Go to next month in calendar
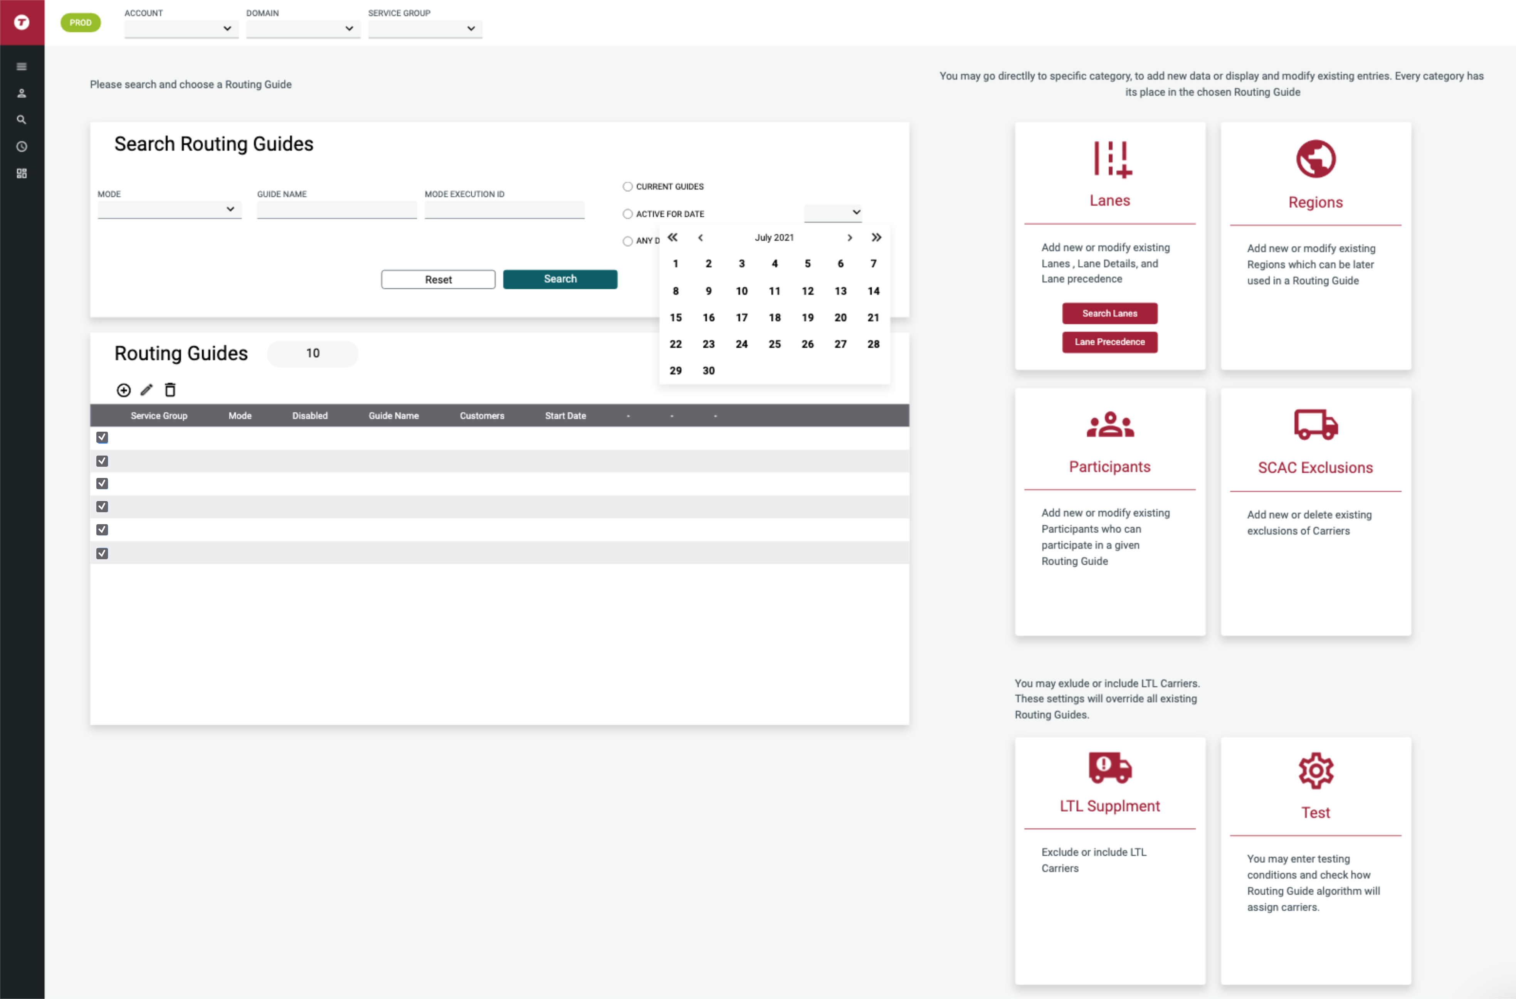Screen dimensions: 1516x999 point(849,238)
